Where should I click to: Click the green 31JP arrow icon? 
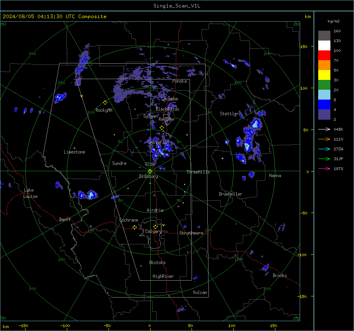click(x=324, y=159)
